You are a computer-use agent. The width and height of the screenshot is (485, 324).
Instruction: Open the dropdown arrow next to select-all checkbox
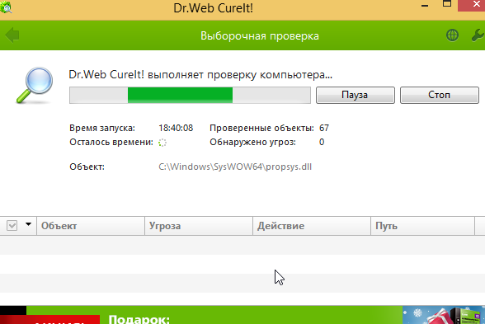[x=28, y=224]
